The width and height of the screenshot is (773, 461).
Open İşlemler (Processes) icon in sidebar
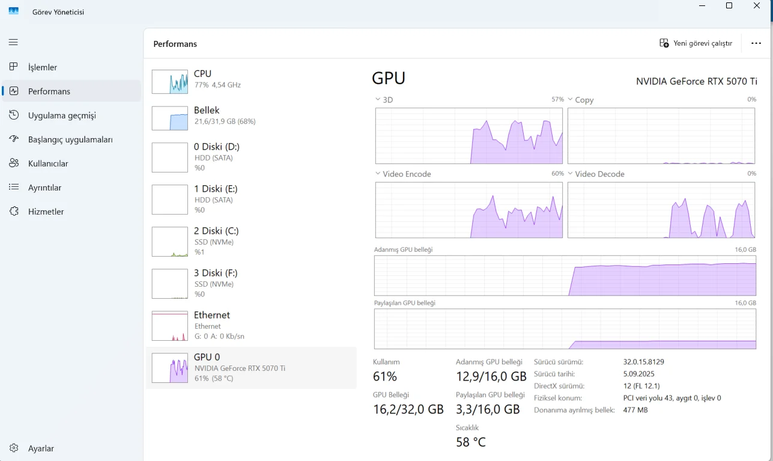(x=14, y=67)
